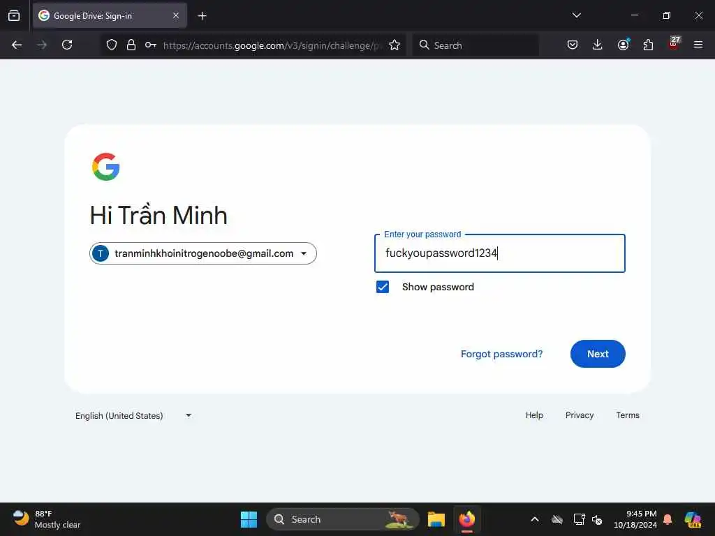The image size is (715, 536).
Task: Open Firefox application menu
Action: (698, 45)
